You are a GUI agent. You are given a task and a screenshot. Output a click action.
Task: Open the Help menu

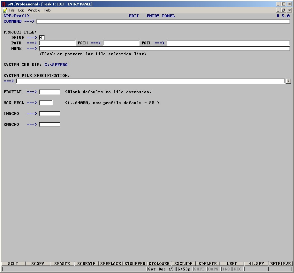point(47,10)
